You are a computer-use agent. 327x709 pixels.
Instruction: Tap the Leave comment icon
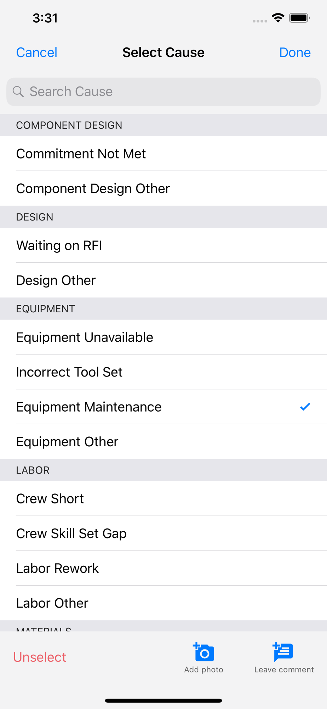[283, 652]
